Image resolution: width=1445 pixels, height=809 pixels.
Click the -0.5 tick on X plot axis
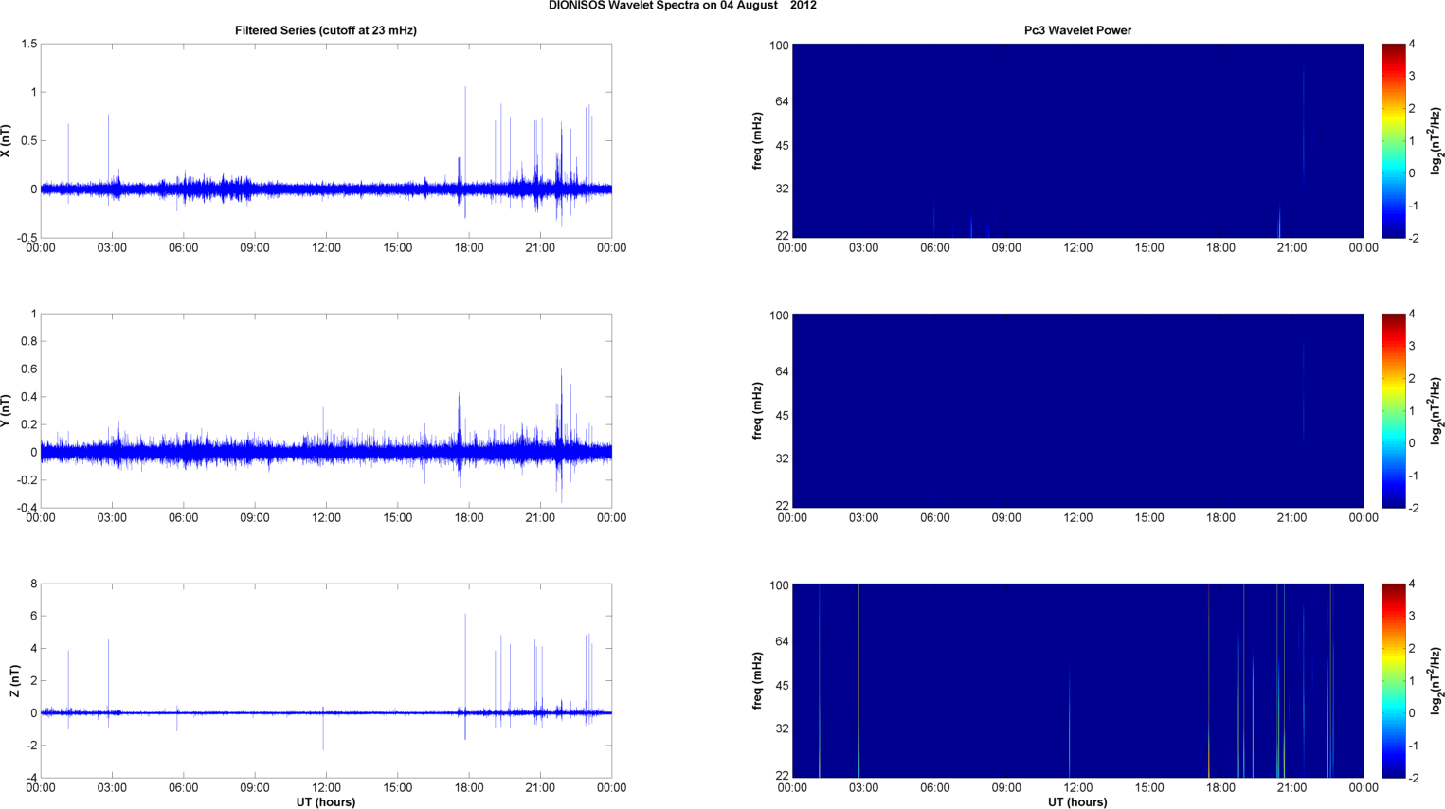[26, 238]
